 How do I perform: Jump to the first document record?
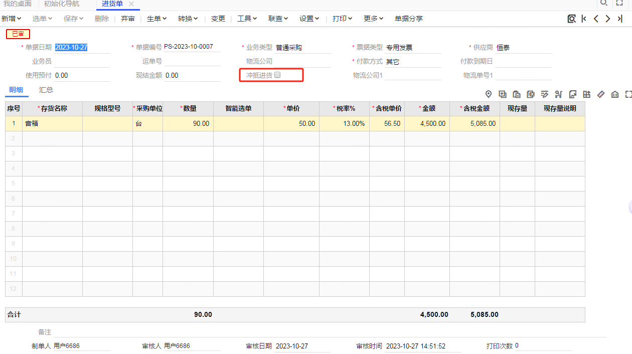[x=584, y=19]
